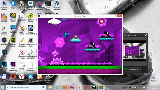The image size is (160, 90).
Task: Open Internet Explorer from taskbar
Action: tap(58, 87)
